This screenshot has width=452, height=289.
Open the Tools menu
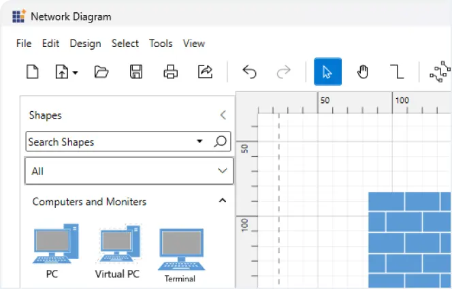161,43
